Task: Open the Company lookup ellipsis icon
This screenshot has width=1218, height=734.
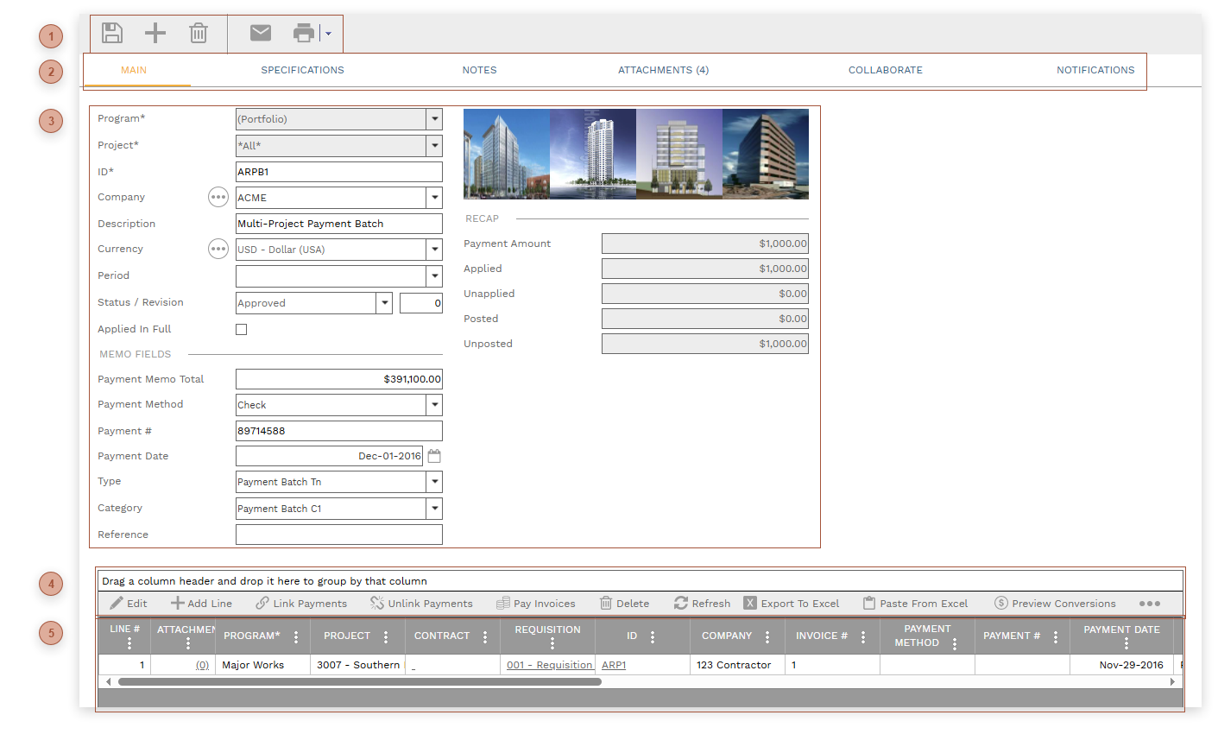Action: tap(218, 197)
